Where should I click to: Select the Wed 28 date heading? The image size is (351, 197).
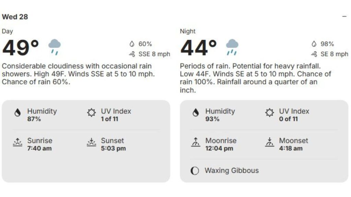coord(15,17)
